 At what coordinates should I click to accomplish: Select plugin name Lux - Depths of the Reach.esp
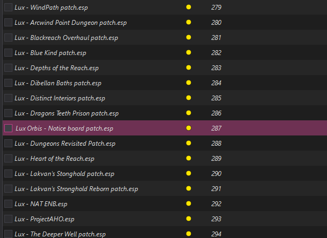pos(57,68)
